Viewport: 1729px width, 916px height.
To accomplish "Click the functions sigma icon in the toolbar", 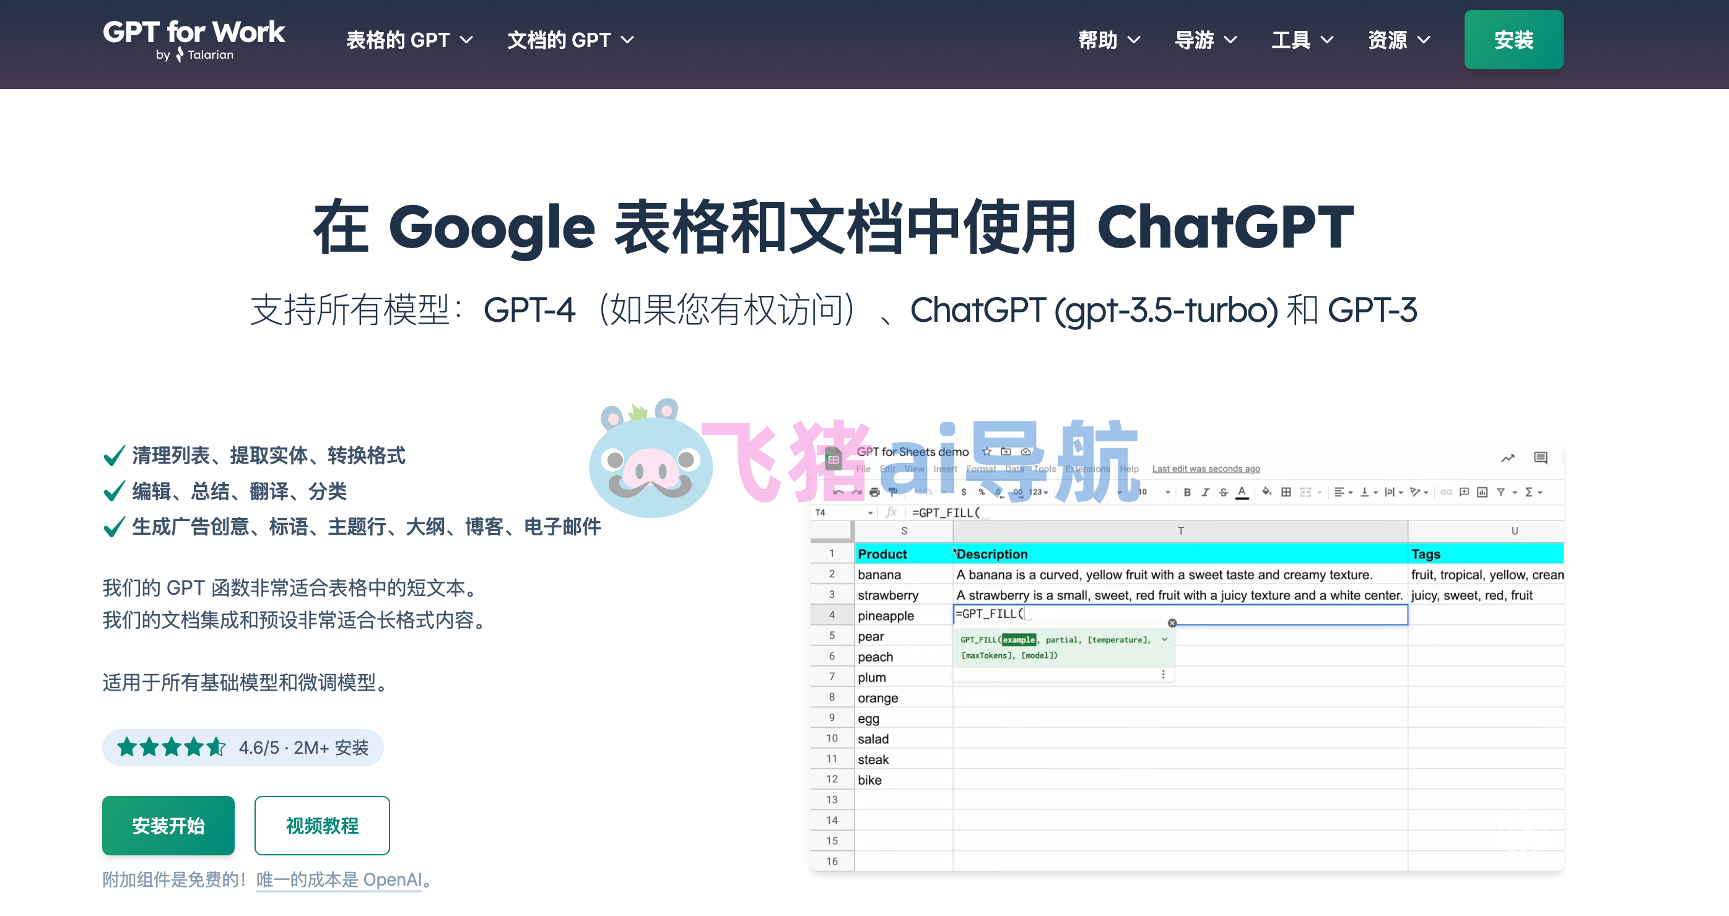I will 1529,492.
